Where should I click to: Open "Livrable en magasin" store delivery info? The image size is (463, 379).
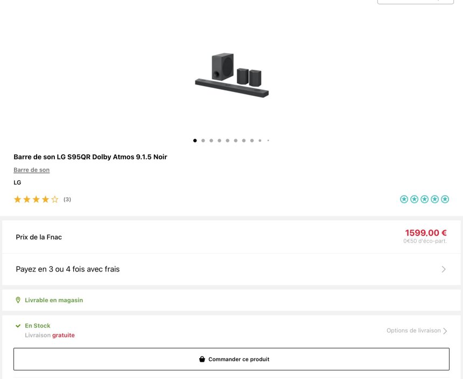click(54, 300)
